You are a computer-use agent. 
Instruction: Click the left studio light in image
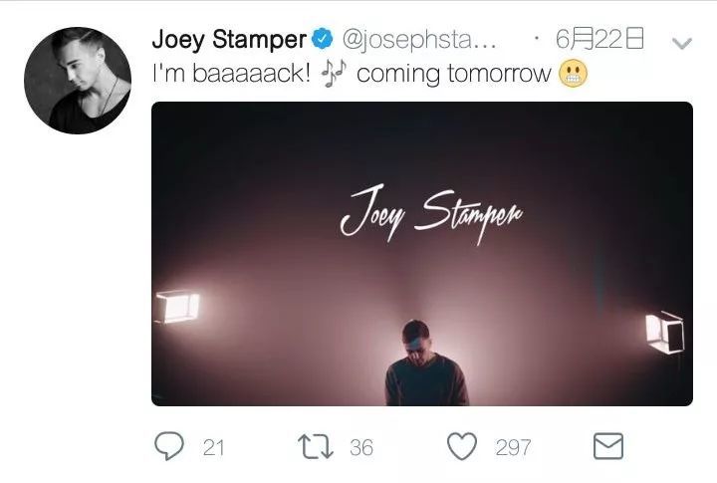pos(177,307)
